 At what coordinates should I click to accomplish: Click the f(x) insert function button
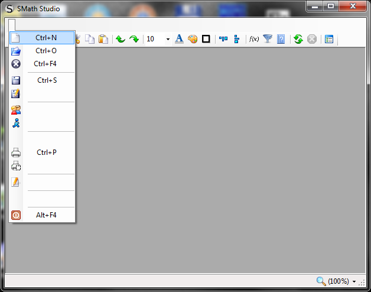[x=254, y=39]
